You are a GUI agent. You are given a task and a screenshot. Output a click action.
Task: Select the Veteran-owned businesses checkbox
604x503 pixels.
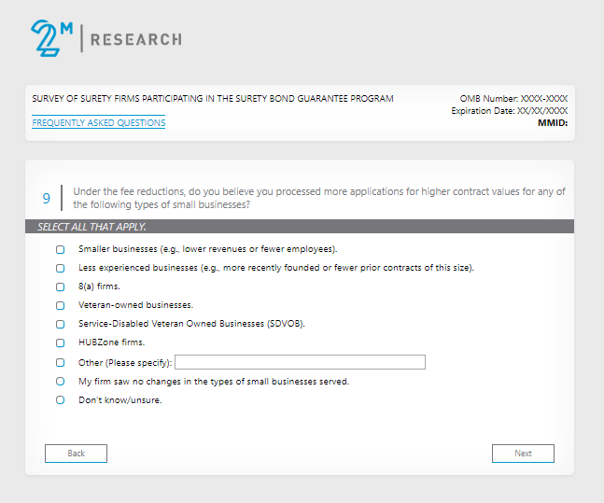coord(61,305)
